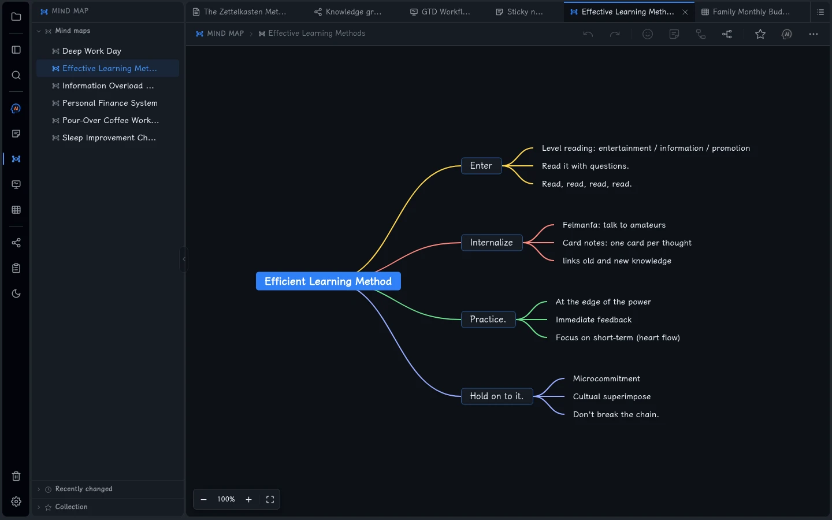Viewport: 832px width, 520px height.
Task: Switch to the Sticky notes tab
Action: pos(519,12)
